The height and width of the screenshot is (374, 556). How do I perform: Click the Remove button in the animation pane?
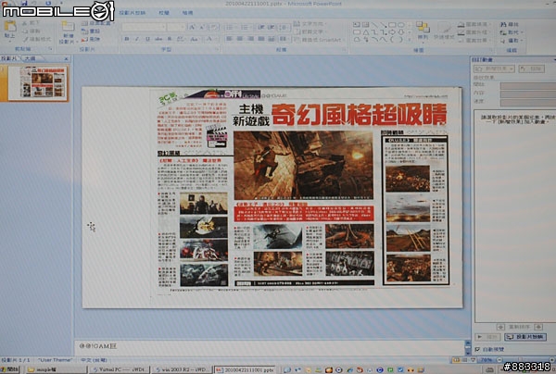[x=531, y=69]
